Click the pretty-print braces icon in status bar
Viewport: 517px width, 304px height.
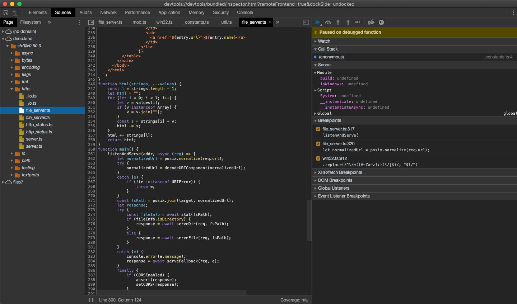point(91,300)
